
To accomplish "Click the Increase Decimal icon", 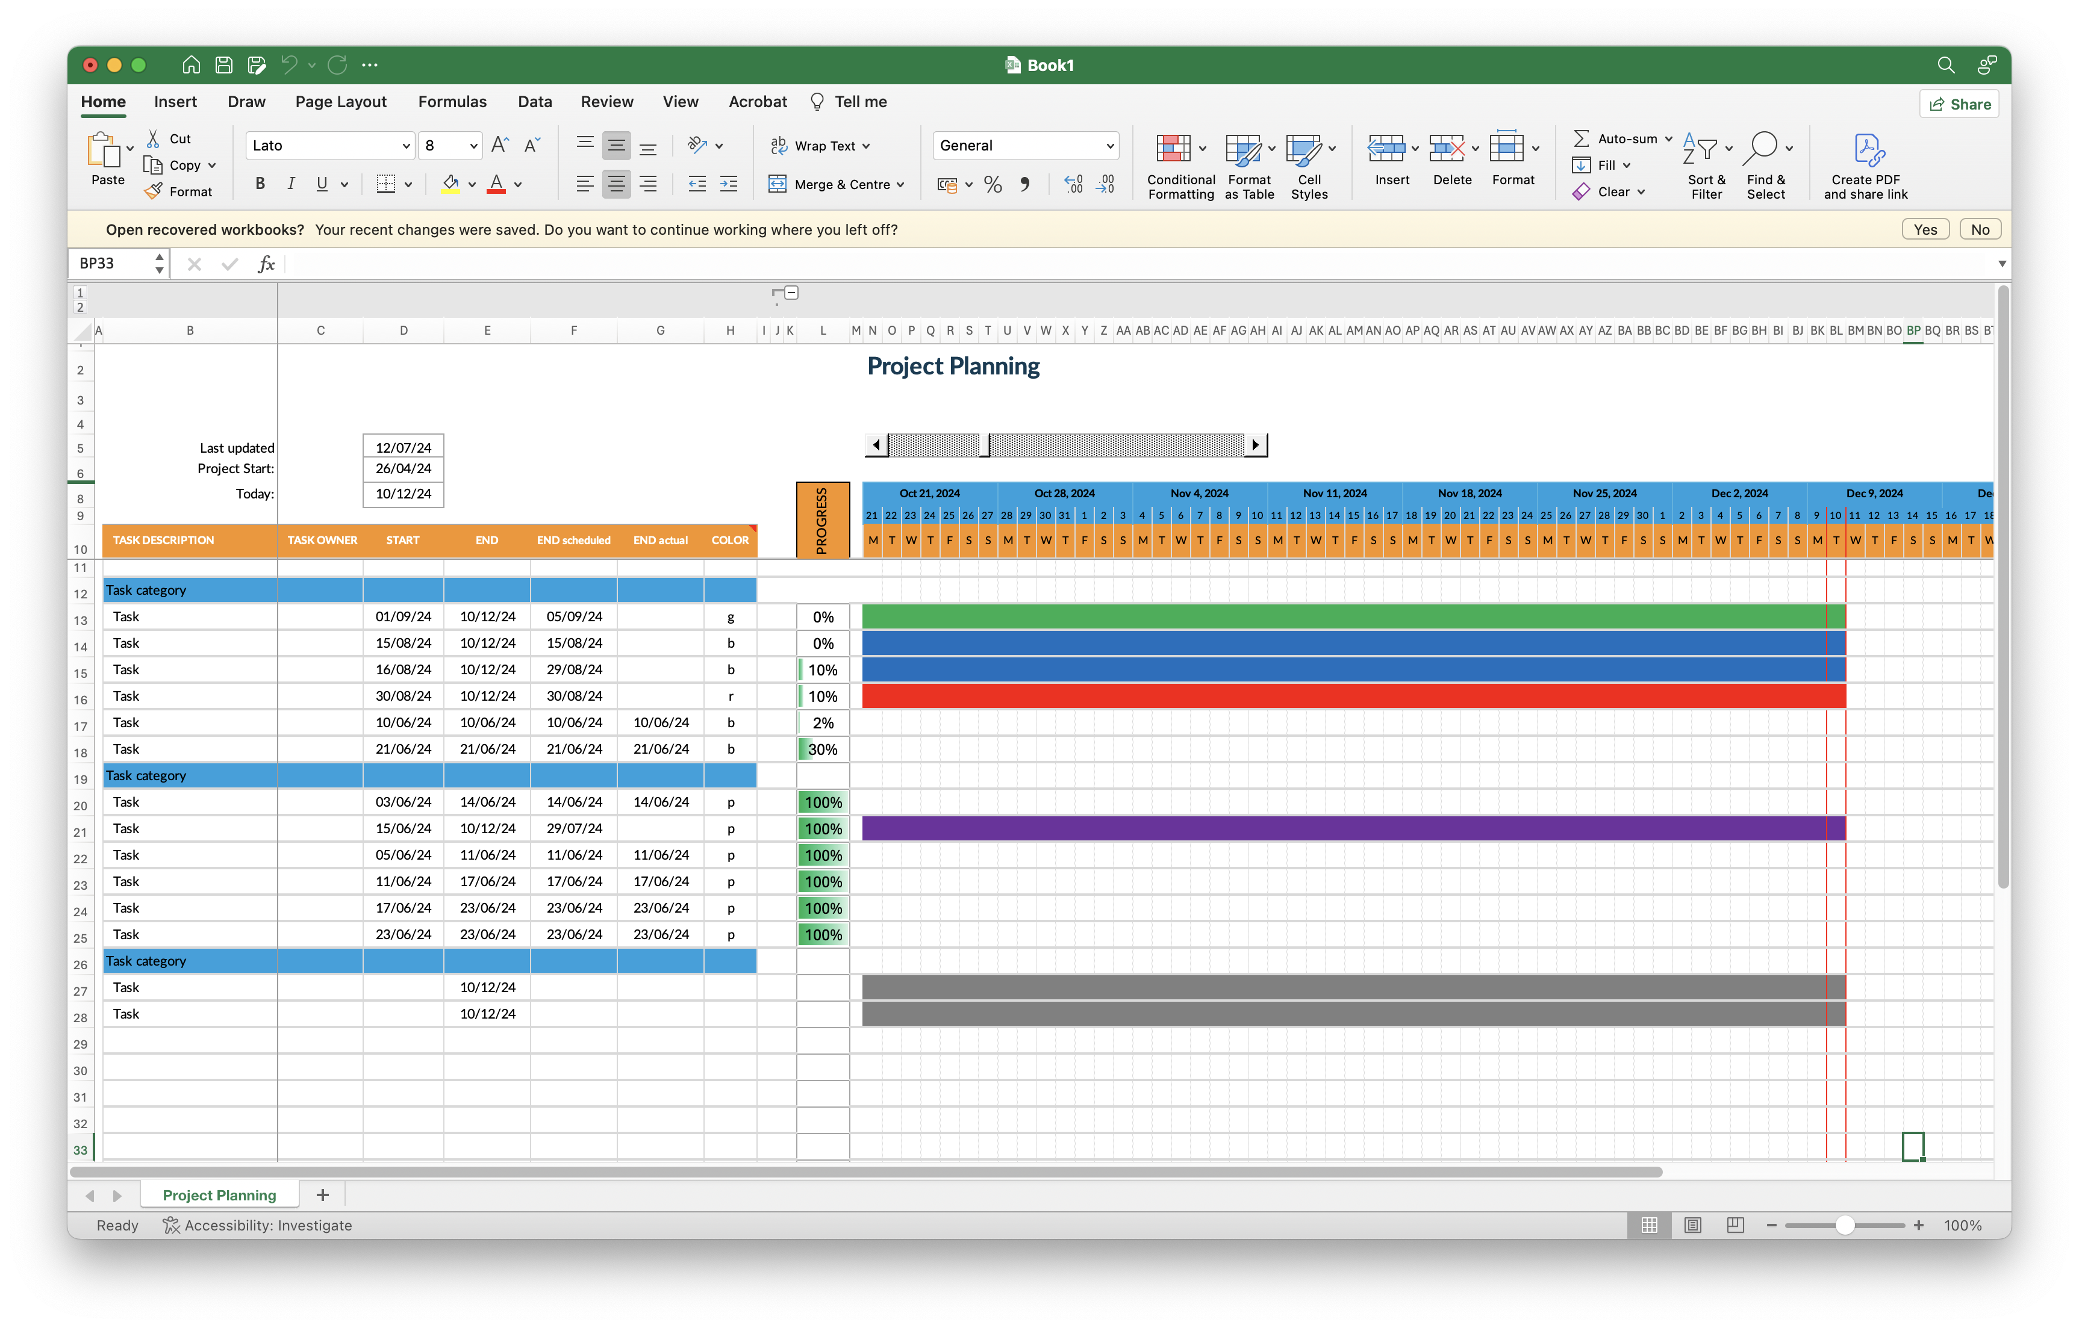I will 1073,185.
